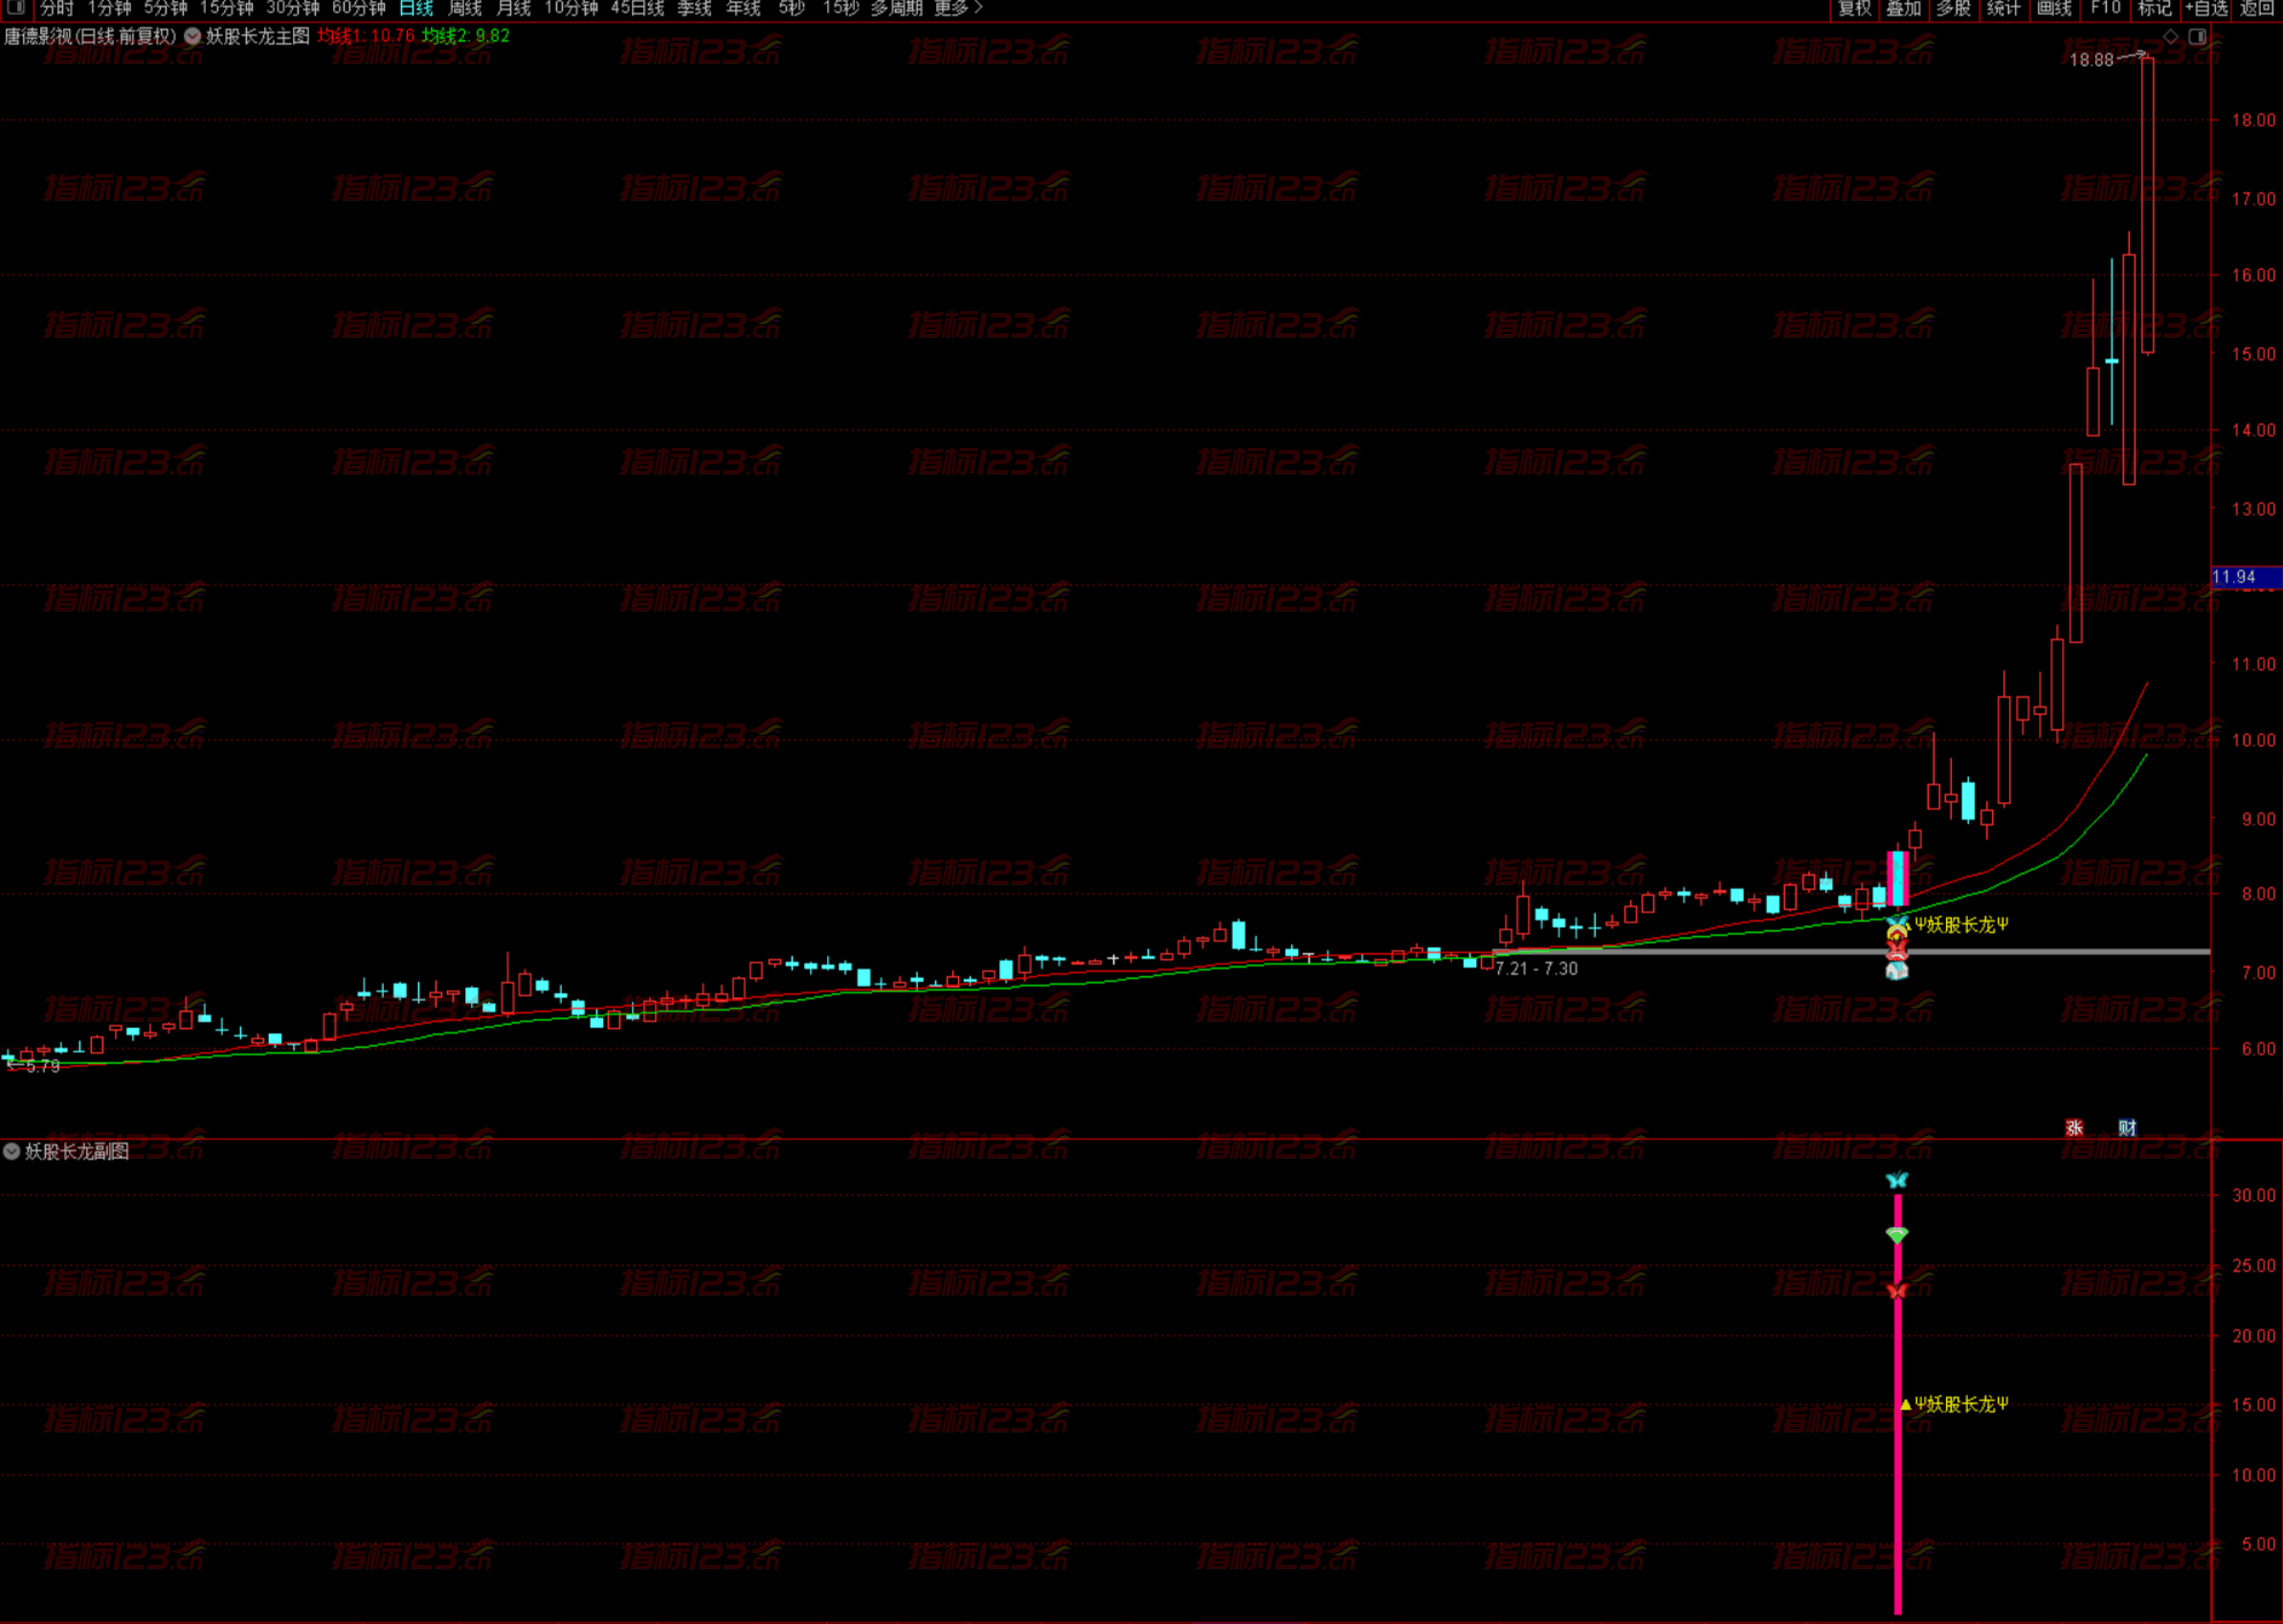Click stock title 唐德影视(日线 前复权)
The height and width of the screenshot is (1624, 2283).
90,36
